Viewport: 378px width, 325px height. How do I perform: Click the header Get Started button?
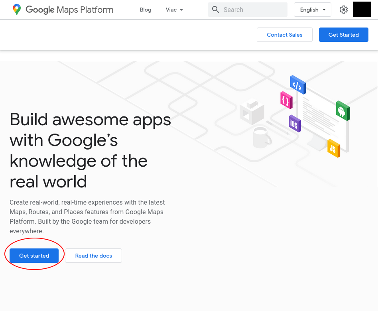343,35
